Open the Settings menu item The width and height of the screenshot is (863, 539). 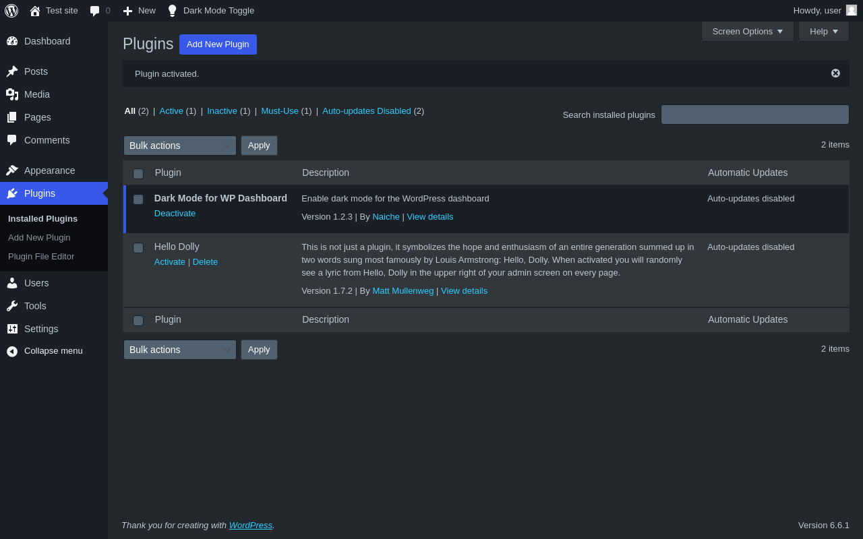[x=54, y=329]
